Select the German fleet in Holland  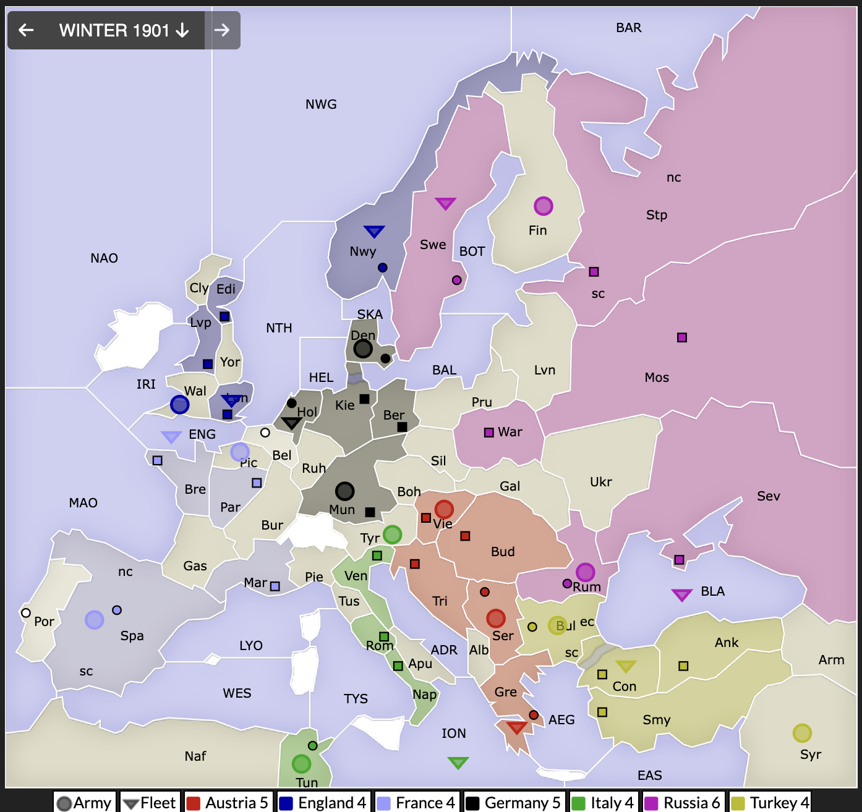(291, 423)
